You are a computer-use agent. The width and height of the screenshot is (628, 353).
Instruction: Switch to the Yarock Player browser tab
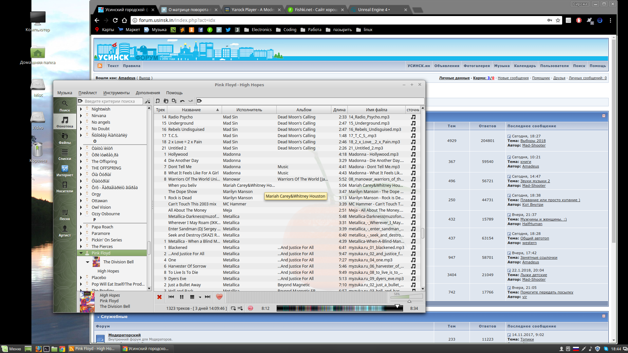point(252,10)
